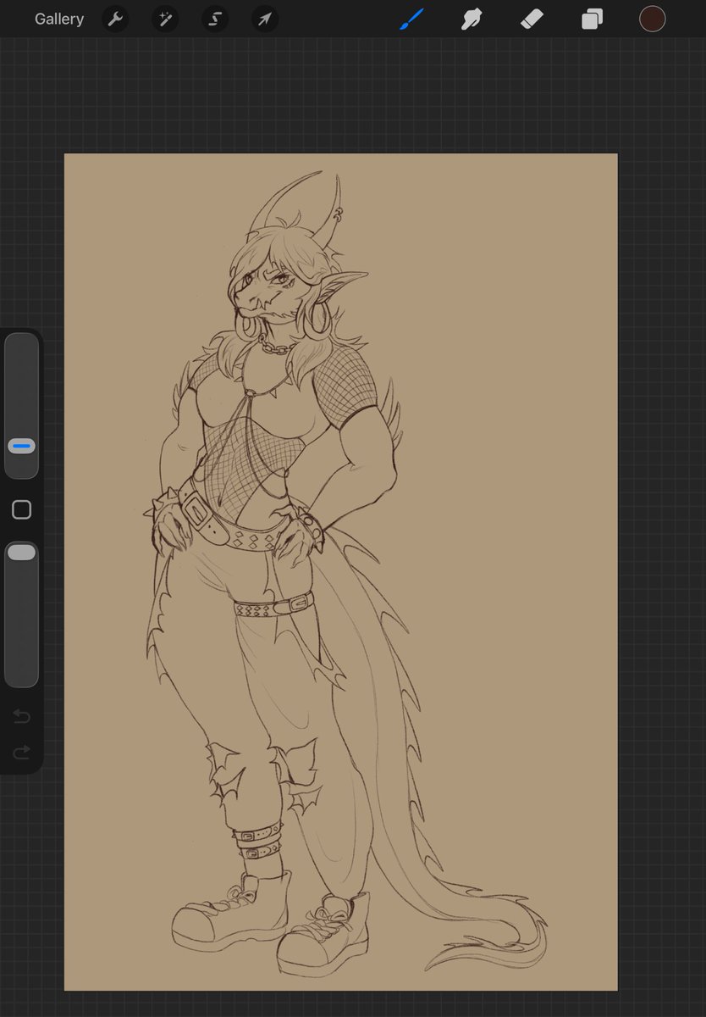Open the Layers panel
This screenshot has height=1017, width=706.
pyautogui.click(x=592, y=19)
